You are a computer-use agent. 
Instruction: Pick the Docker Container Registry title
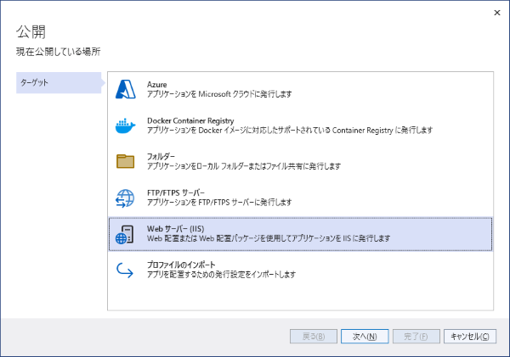tap(190, 120)
